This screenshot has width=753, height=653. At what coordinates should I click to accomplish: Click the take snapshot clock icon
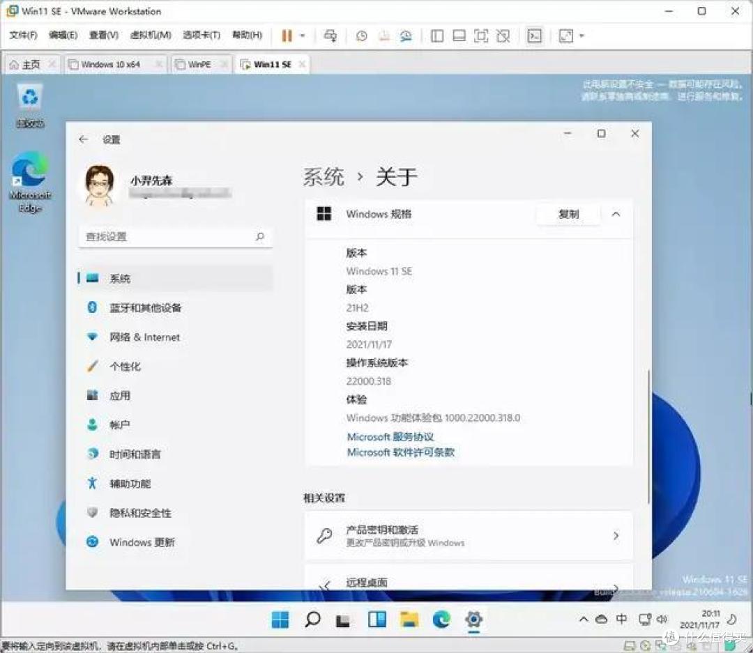pyautogui.click(x=362, y=36)
